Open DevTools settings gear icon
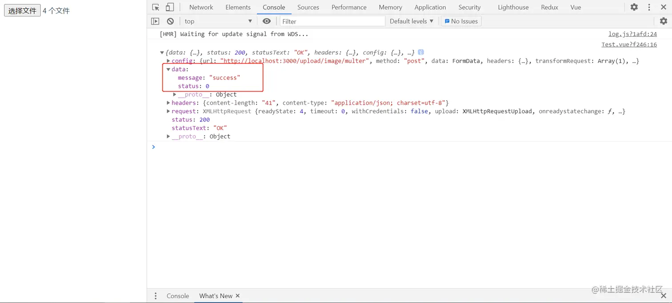The image size is (672, 303). tap(634, 7)
